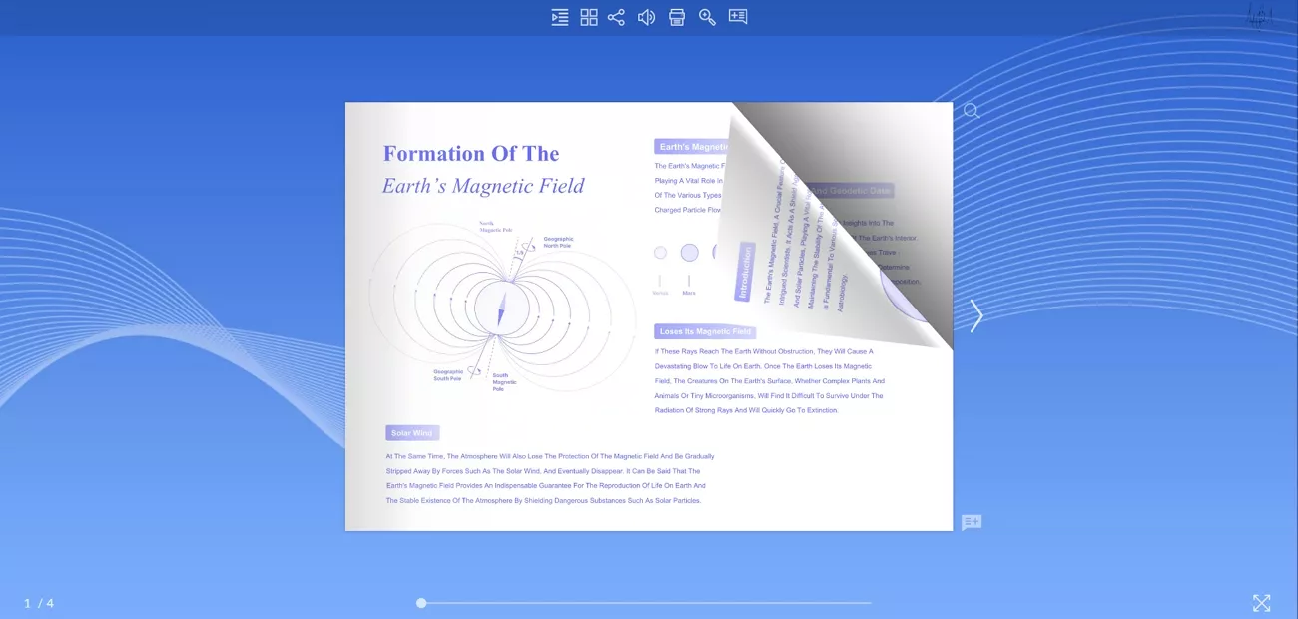Click the Solar Wind heading
This screenshot has height=619, width=1298.
[x=412, y=433]
